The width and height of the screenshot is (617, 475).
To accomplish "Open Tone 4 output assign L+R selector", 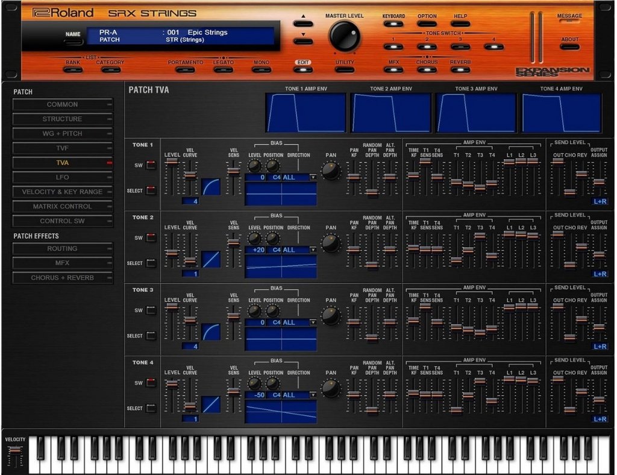I will coord(600,419).
